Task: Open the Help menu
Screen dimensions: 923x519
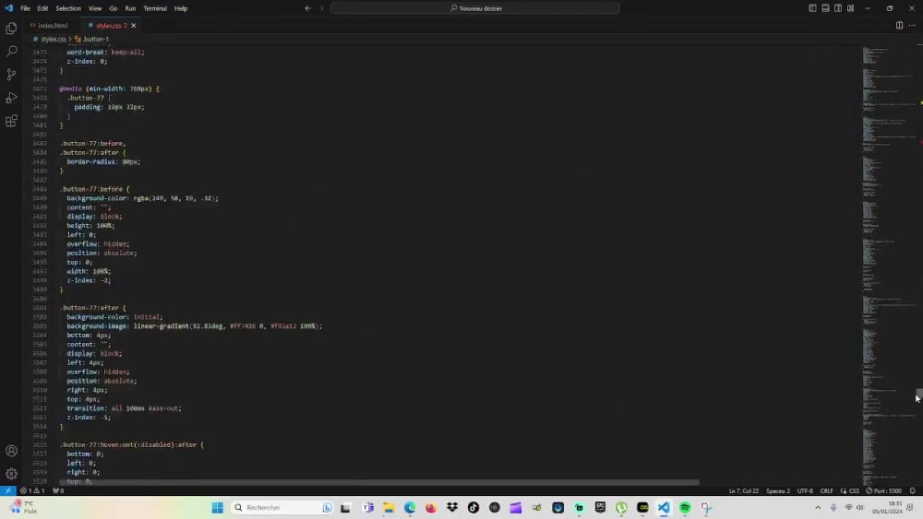Action: [x=181, y=8]
